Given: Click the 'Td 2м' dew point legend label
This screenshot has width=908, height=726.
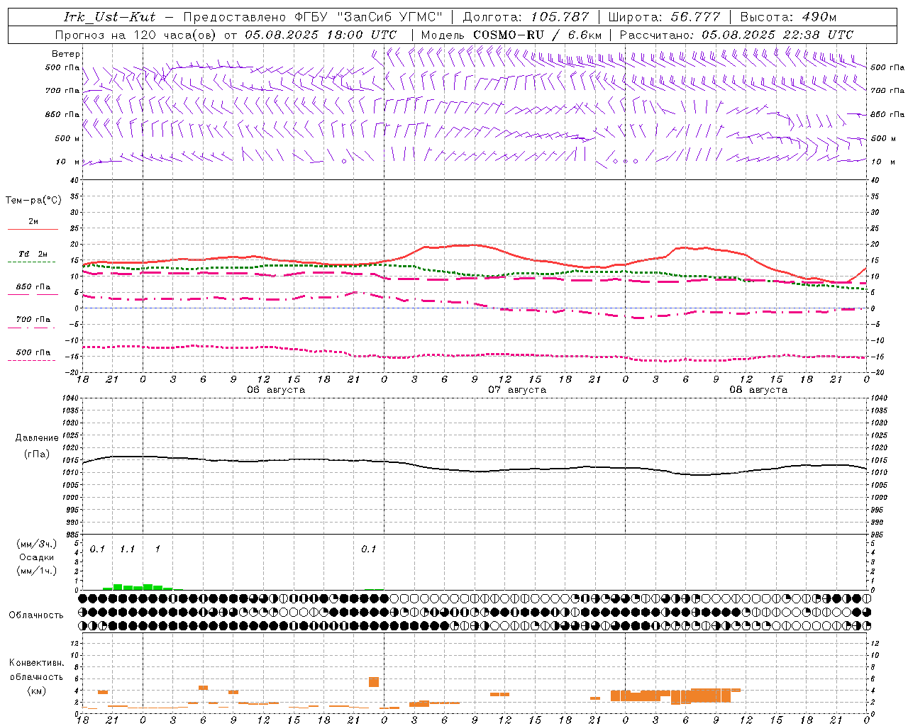Looking at the screenshot, I should (x=33, y=254).
